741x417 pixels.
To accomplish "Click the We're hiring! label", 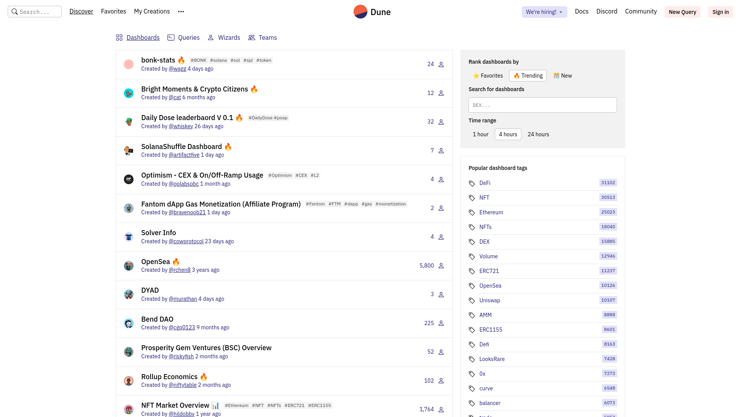I will (x=541, y=12).
